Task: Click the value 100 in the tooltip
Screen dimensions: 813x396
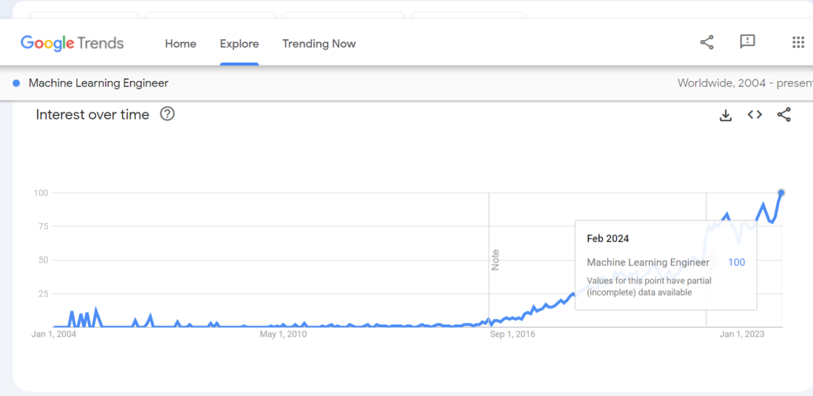Action: pyautogui.click(x=736, y=262)
